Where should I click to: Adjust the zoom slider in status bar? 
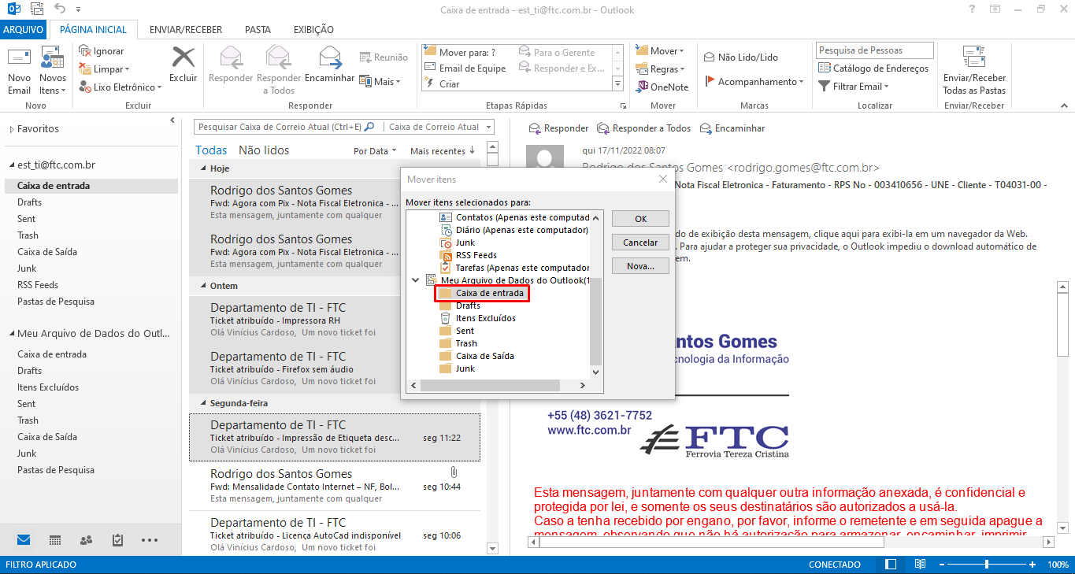(x=987, y=565)
